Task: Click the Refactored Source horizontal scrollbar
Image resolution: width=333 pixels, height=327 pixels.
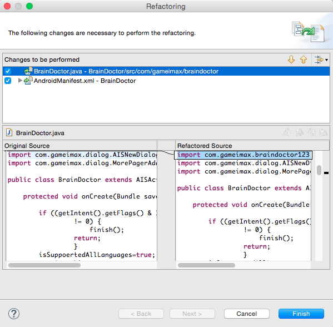Action: [x=206, y=265]
